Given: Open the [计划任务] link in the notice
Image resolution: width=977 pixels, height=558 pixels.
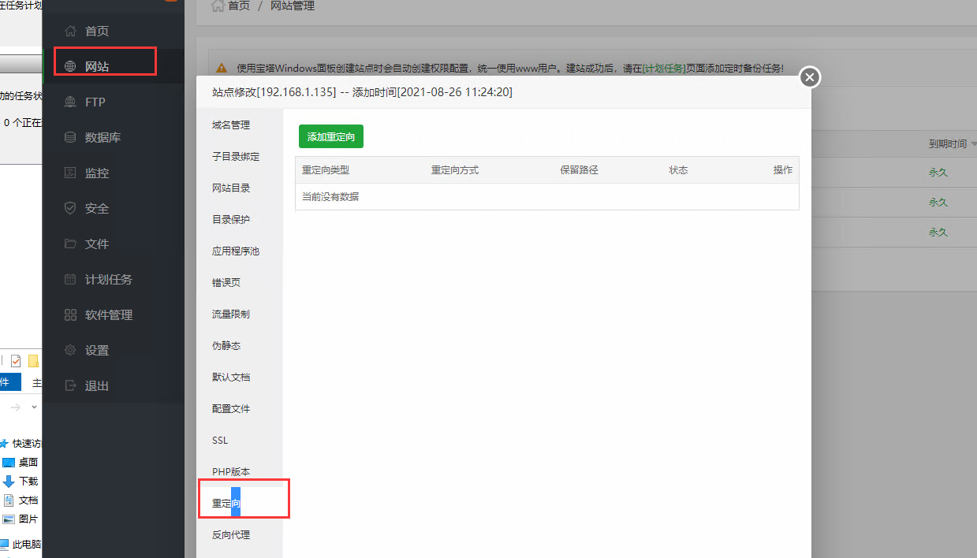Looking at the screenshot, I should 663,69.
